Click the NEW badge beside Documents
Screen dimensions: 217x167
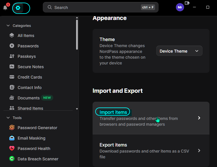click(x=47, y=98)
